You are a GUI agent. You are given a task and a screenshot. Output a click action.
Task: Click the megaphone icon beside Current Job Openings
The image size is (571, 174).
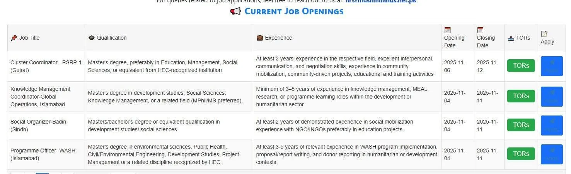235,12
